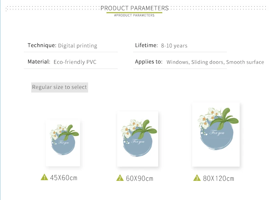
Task: Click the Material label
Action: pos(39,62)
